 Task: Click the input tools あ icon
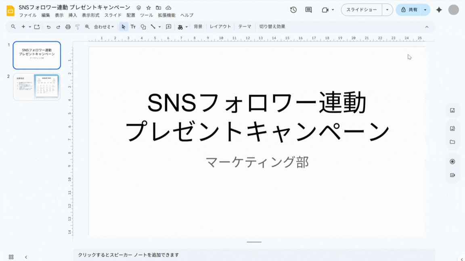[180, 27]
